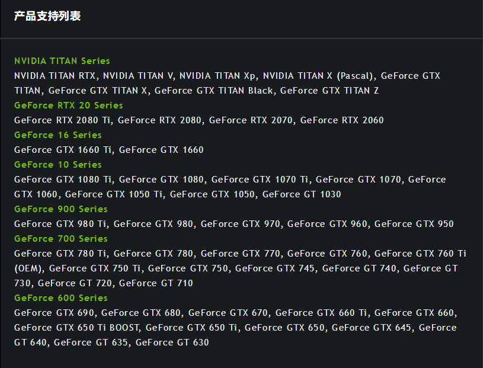Click the GeForce GTX 660 Ti entry

[x=321, y=312]
